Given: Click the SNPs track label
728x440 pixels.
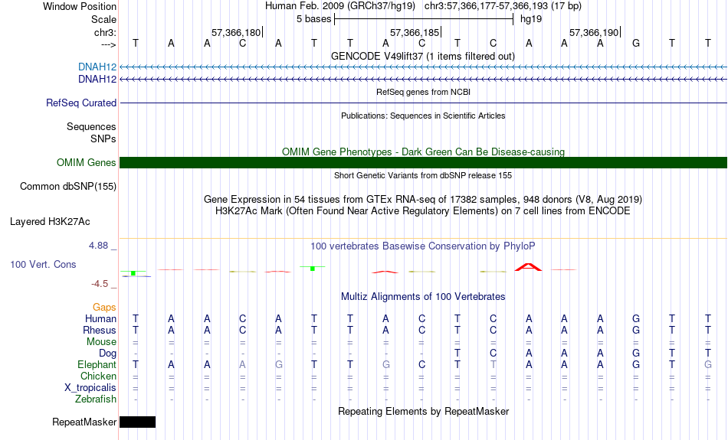Looking at the screenshot, I should [x=103, y=139].
